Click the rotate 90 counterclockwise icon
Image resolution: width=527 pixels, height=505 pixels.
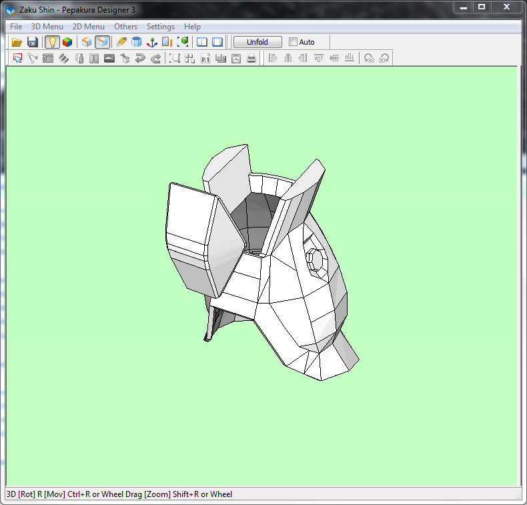tap(369, 58)
